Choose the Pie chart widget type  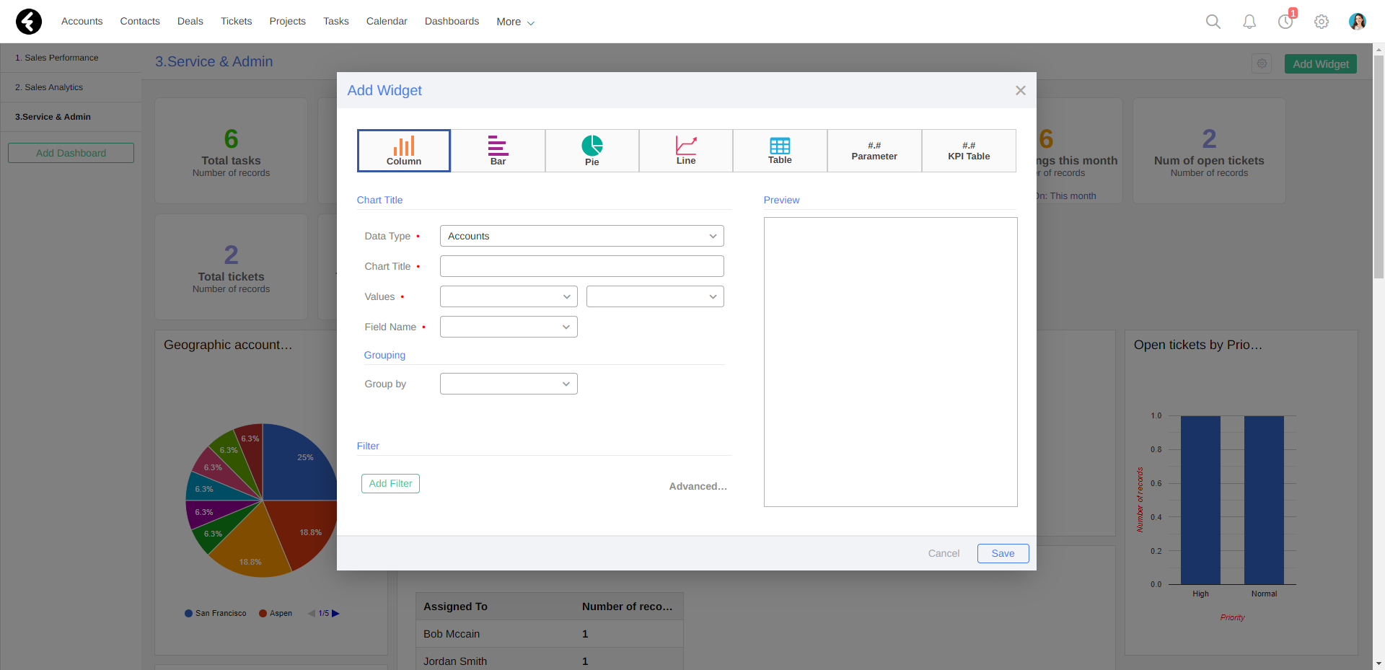(x=592, y=150)
